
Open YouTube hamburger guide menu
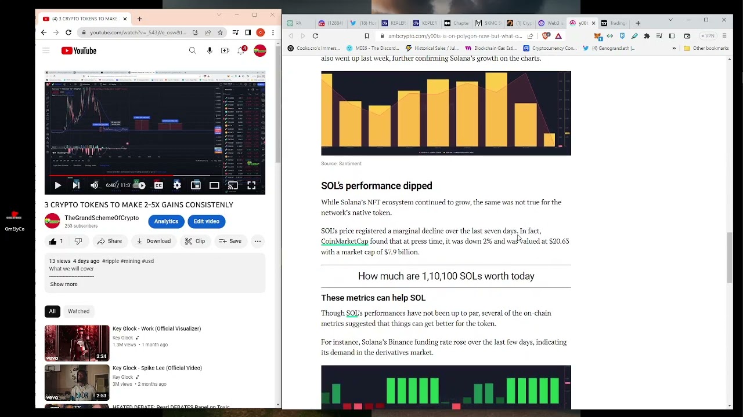46,51
